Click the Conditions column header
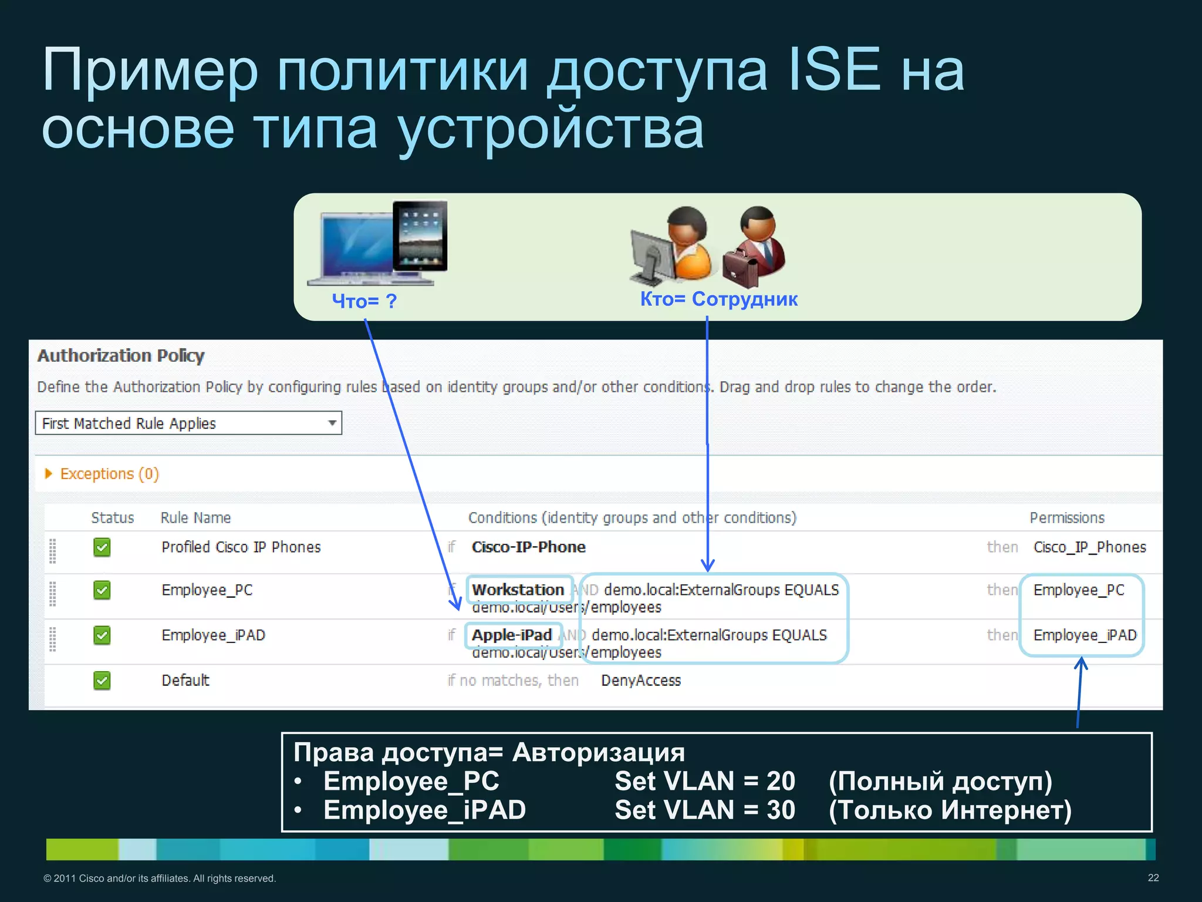The height and width of the screenshot is (902, 1202). (x=632, y=518)
